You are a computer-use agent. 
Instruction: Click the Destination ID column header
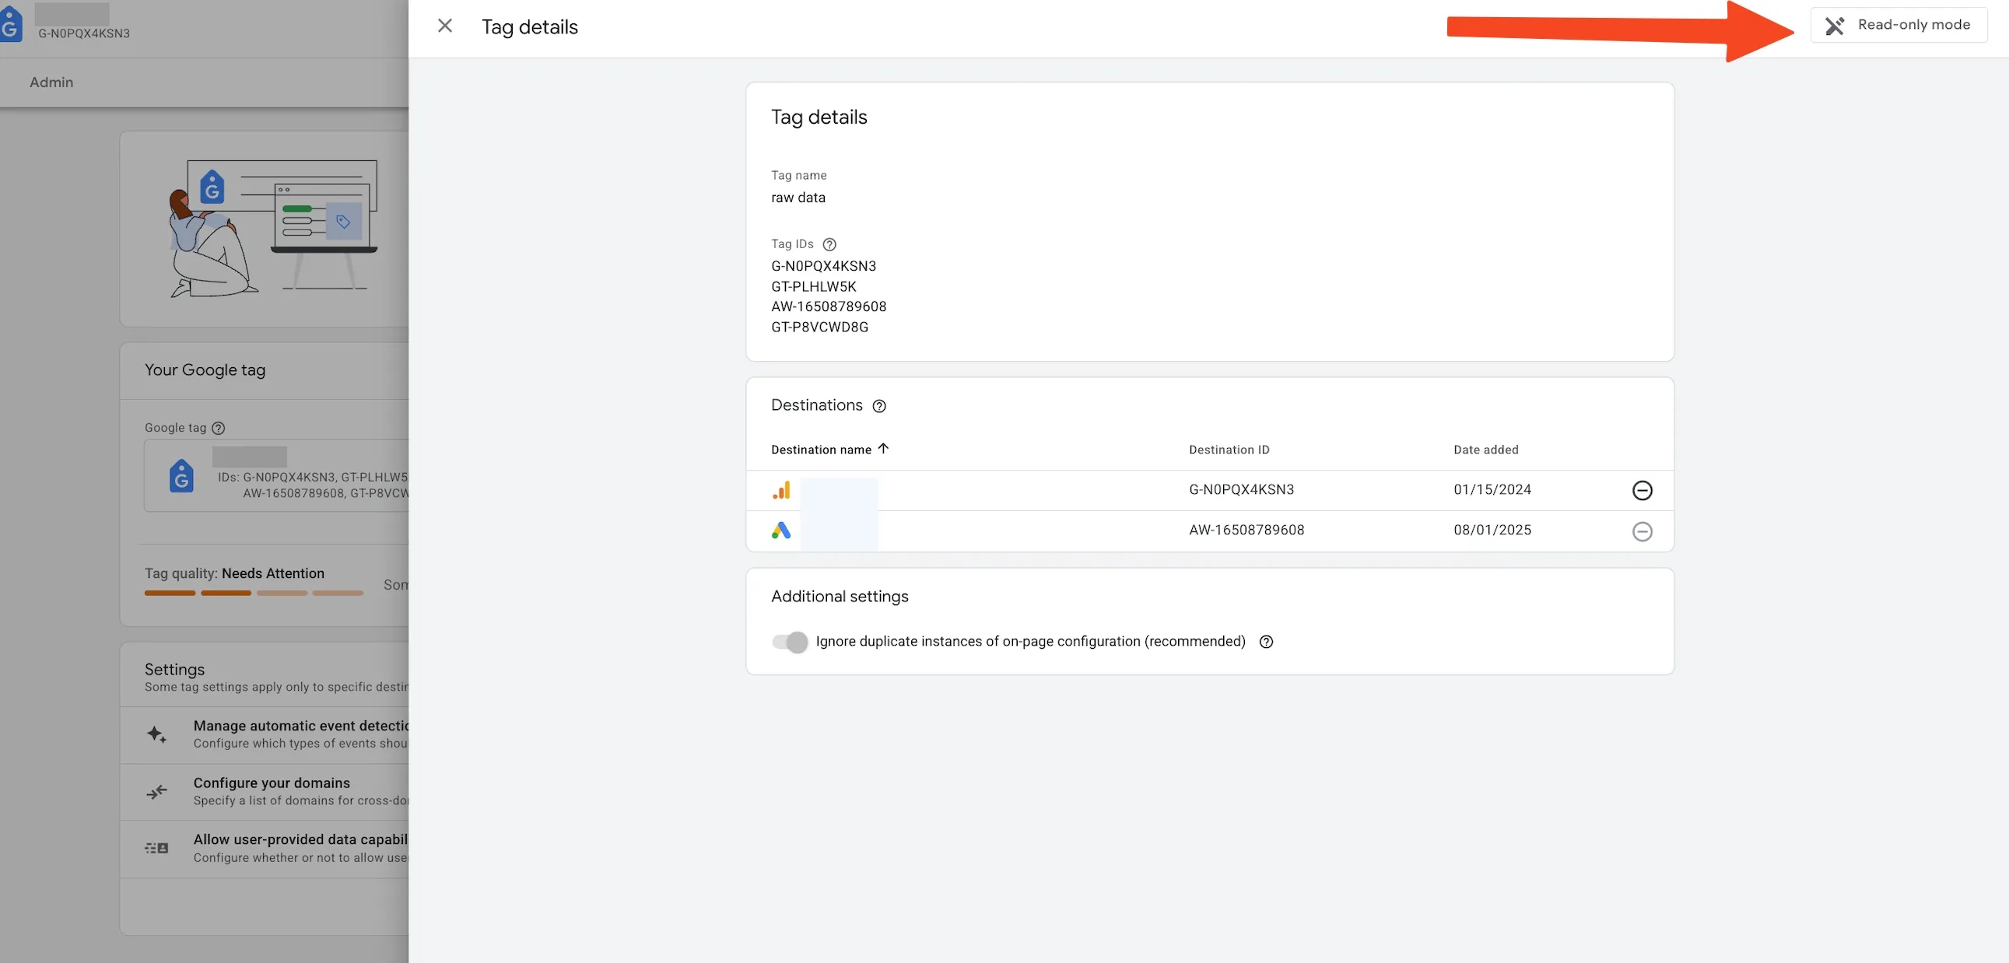coord(1229,450)
